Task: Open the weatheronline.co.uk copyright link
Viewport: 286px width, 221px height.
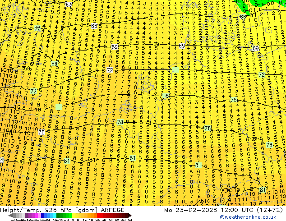Action: point(248,217)
